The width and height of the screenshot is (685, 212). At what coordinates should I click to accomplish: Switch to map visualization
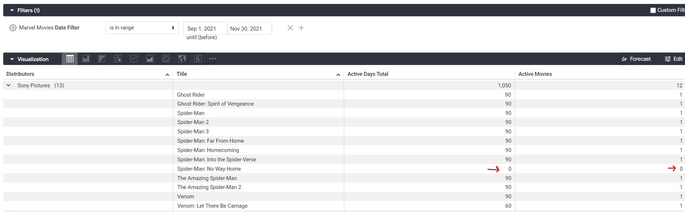pyautogui.click(x=182, y=59)
